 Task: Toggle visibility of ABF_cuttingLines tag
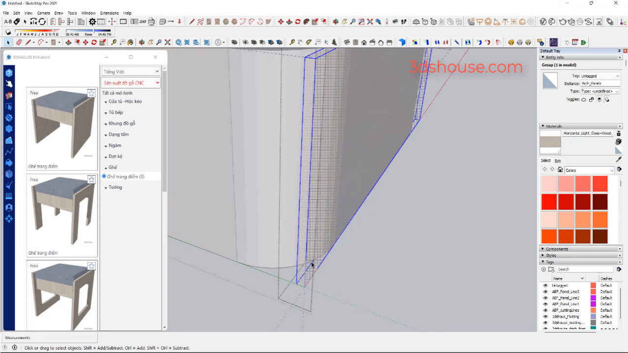coord(545,310)
